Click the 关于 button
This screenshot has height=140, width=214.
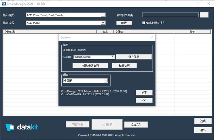pyautogui.click(x=144, y=93)
